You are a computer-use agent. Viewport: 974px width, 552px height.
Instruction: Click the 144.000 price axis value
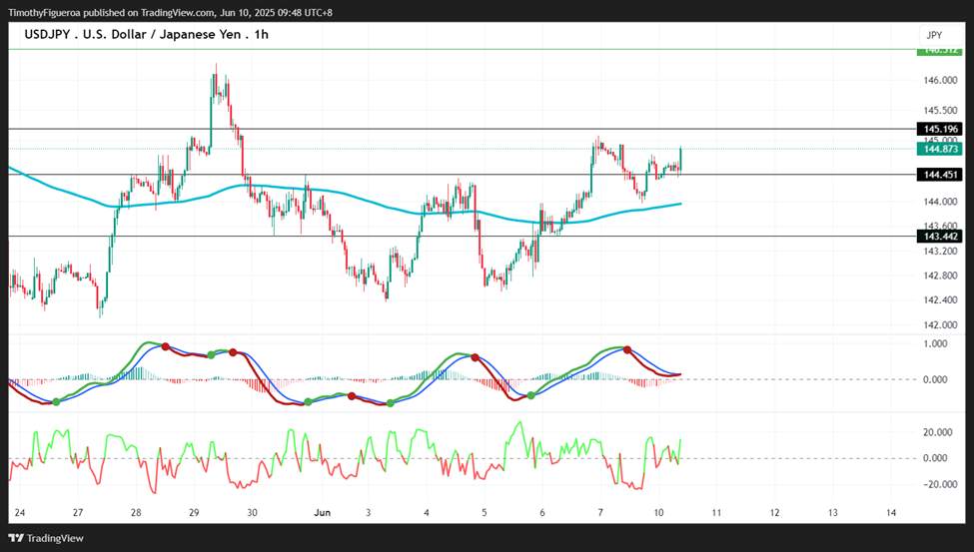point(940,202)
